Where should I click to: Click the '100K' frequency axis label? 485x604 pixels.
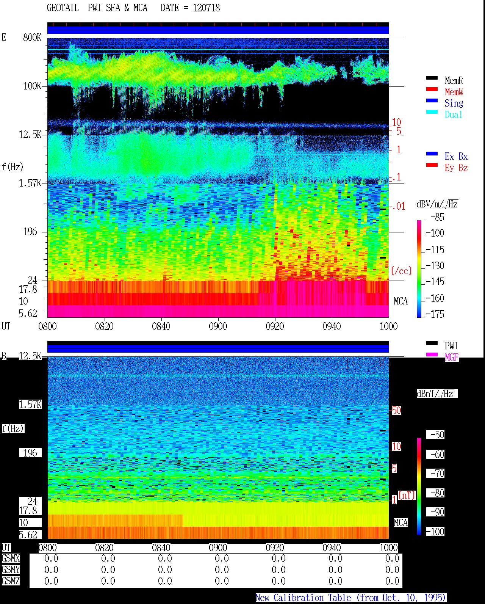click(32, 86)
